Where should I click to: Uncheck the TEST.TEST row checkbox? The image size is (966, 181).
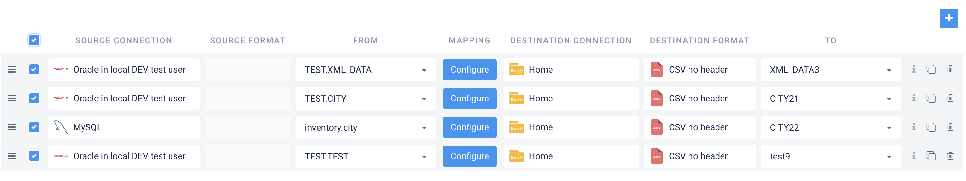pyautogui.click(x=34, y=156)
